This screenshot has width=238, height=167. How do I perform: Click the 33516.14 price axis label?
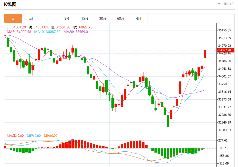[224, 92]
